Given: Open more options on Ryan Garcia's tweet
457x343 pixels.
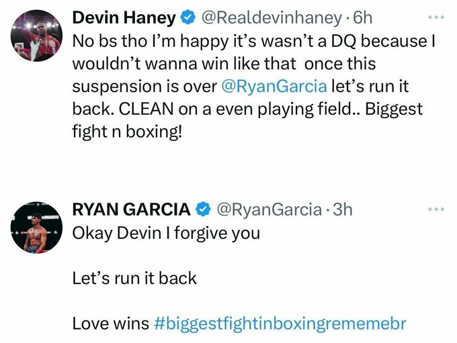Looking at the screenshot, I should coord(438,209).
